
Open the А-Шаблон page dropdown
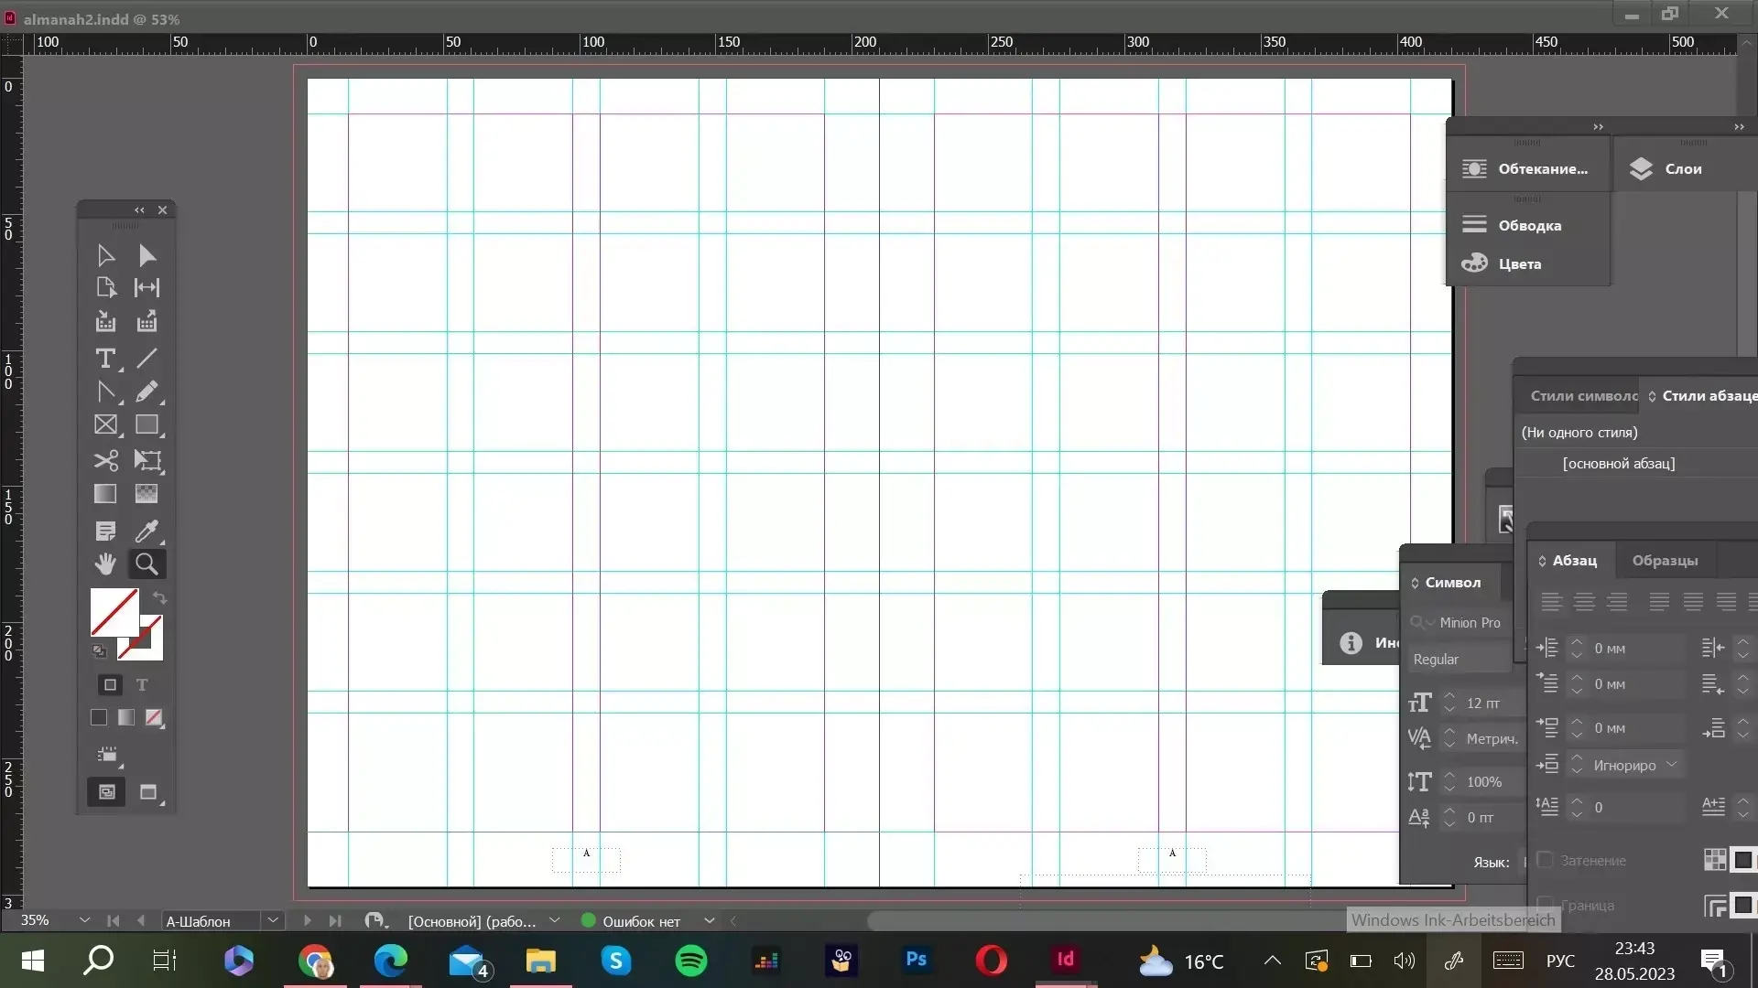(273, 921)
